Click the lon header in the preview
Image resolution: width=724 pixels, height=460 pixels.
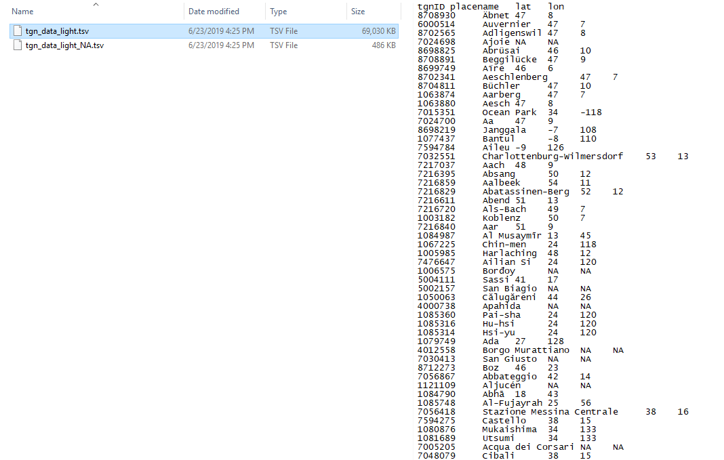click(x=556, y=7)
